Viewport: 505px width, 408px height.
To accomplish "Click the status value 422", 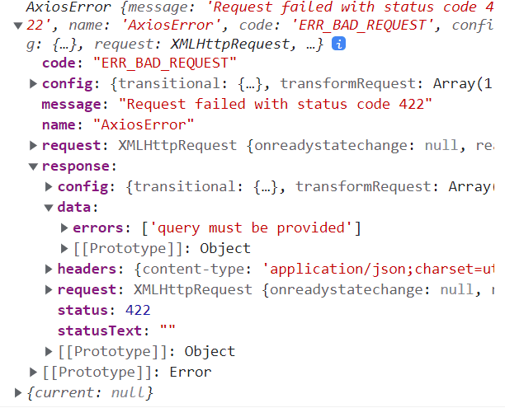I will point(137,311).
